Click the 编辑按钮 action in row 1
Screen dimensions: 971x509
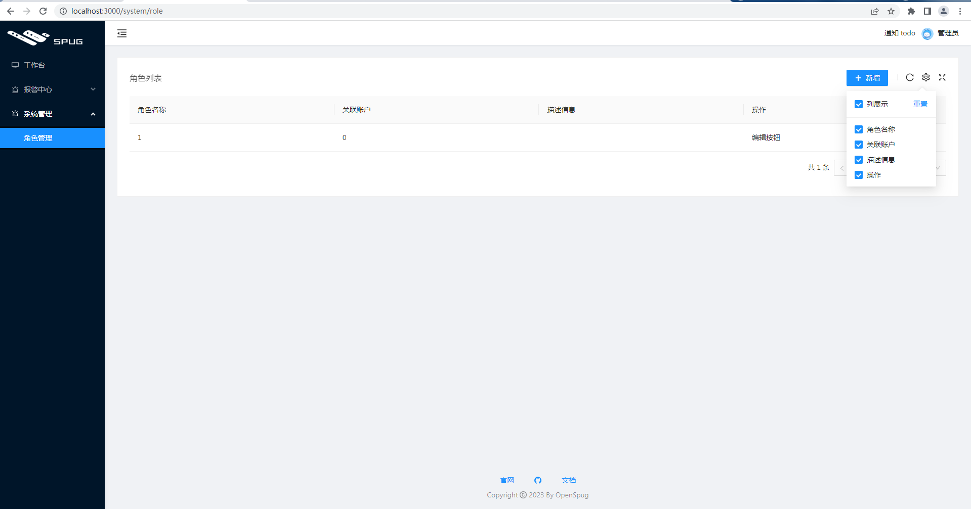click(x=766, y=137)
